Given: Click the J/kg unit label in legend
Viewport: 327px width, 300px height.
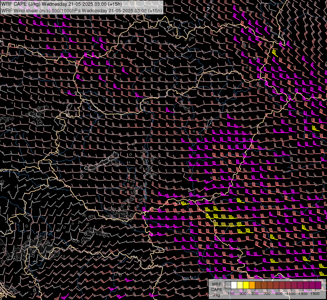Looking at the screenshot, I should [216, 295].
